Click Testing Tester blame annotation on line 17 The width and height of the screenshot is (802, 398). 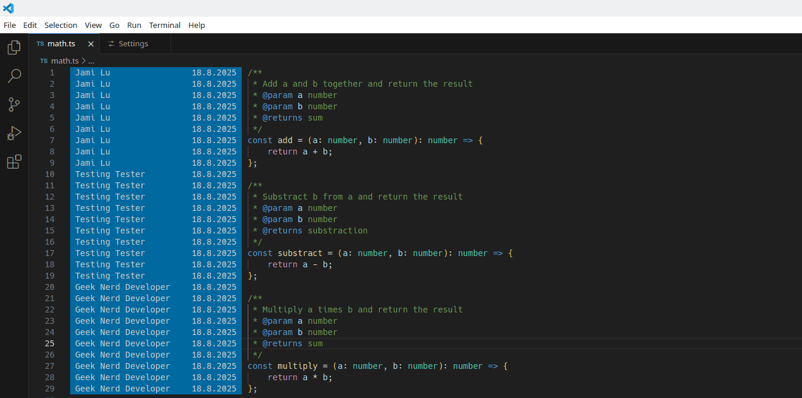click(x=110, y=253)
